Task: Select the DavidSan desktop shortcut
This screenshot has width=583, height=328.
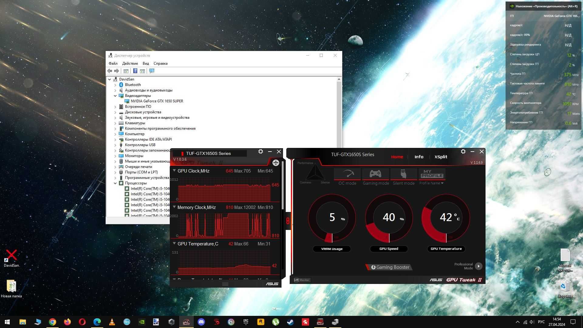Action: click(x=11, y=258)
